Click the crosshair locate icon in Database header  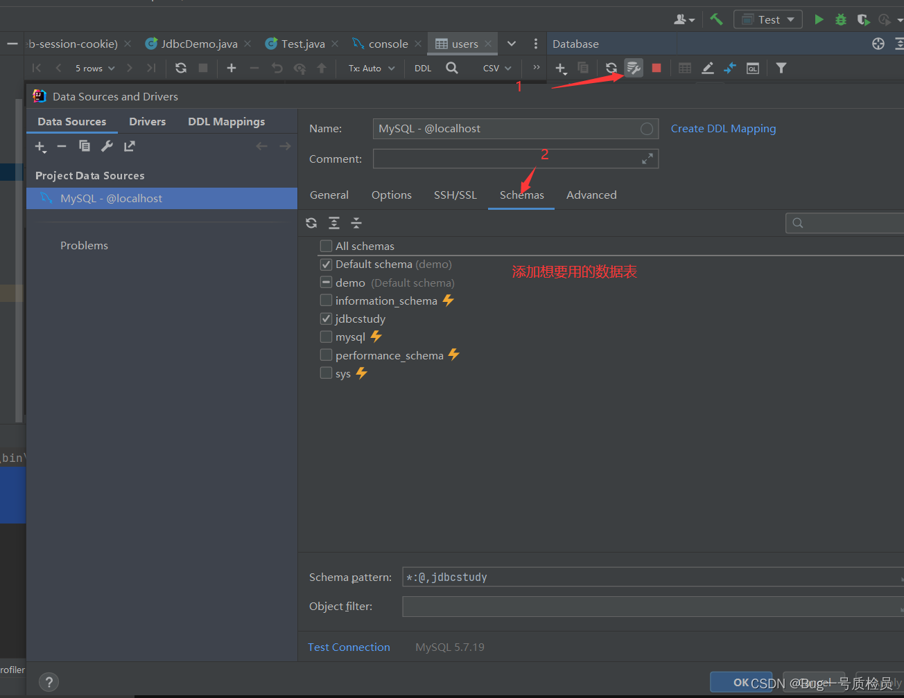pyautogui.click(x=878, y=44)
